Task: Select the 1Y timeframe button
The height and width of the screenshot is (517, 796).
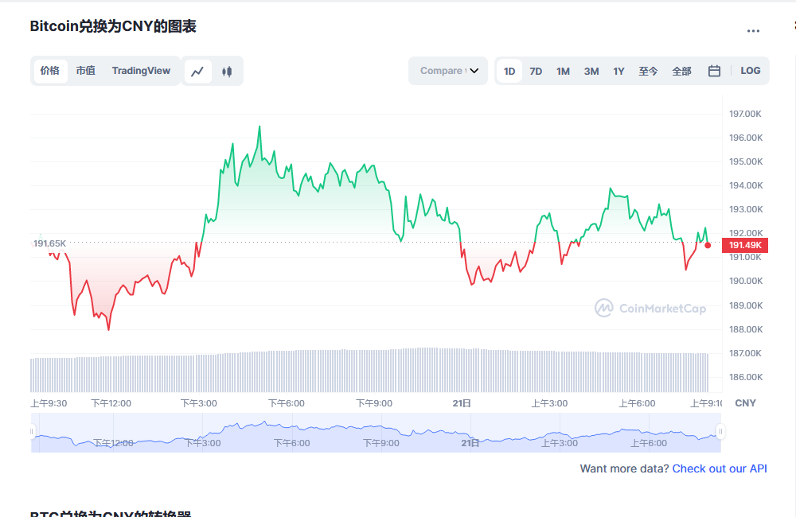Action: 618,71
